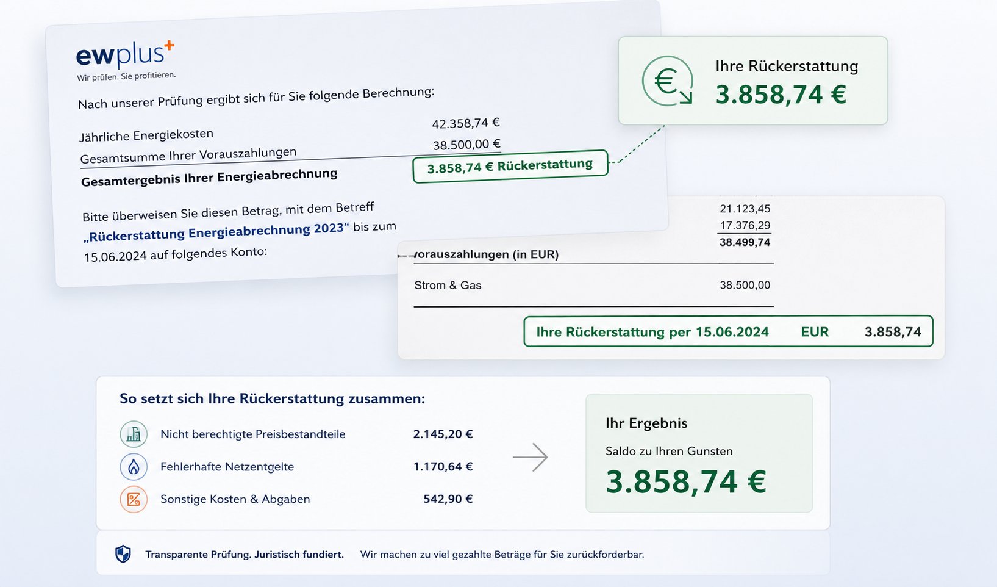Viewport: 997px width, 587px height.
Task: Click the chart icon beside Nicht berechtigte Preisbestandteile
Action: [x=134, y=434]
